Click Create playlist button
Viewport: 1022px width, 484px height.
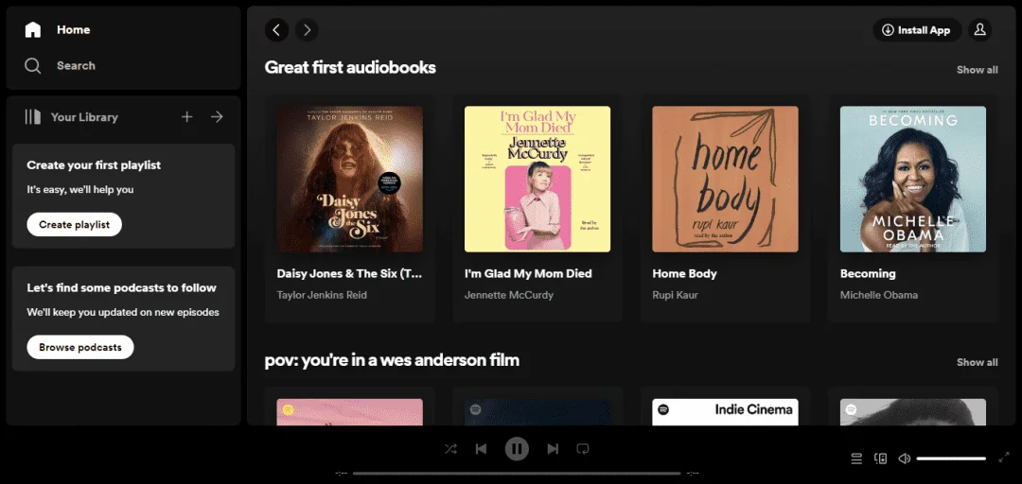(x=75, y=225)
